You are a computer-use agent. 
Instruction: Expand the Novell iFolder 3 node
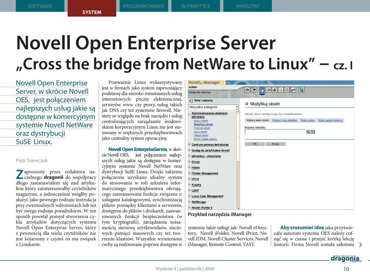pos(189,208)
